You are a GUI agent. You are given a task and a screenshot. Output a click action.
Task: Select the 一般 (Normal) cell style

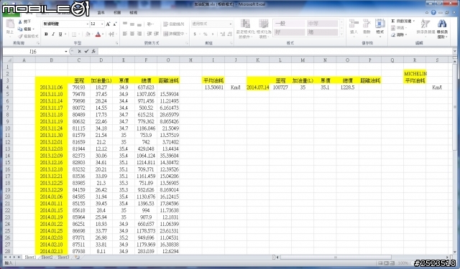pos(289,24)
